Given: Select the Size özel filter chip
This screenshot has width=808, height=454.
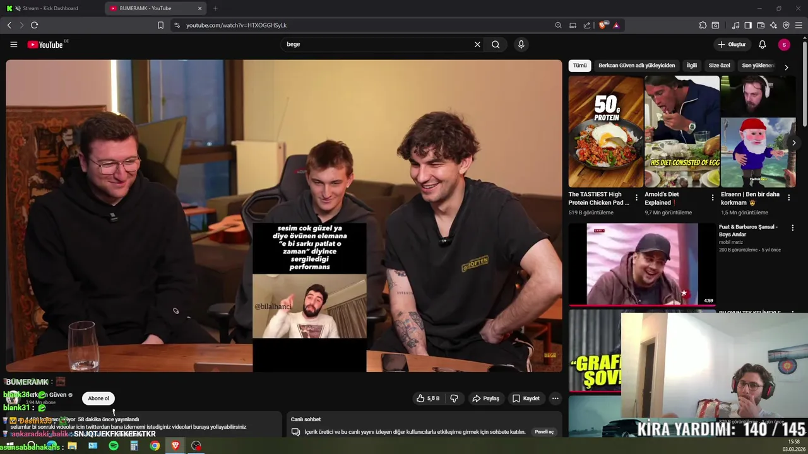Looking at the screenshot, I should 719,66.
